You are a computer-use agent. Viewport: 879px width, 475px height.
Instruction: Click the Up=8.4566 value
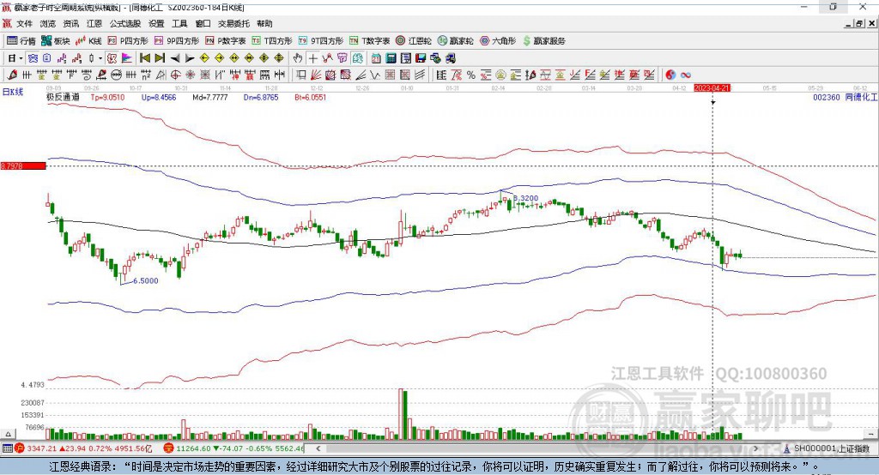(159, 97)
